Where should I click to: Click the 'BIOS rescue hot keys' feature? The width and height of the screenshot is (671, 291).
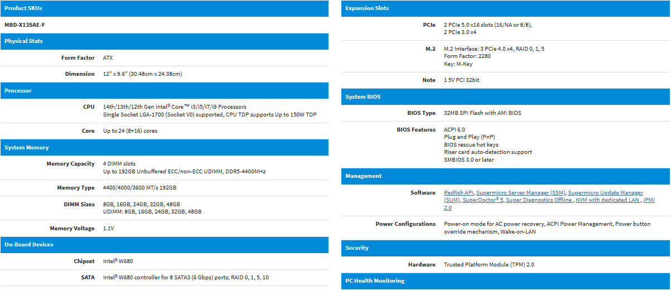471,145
